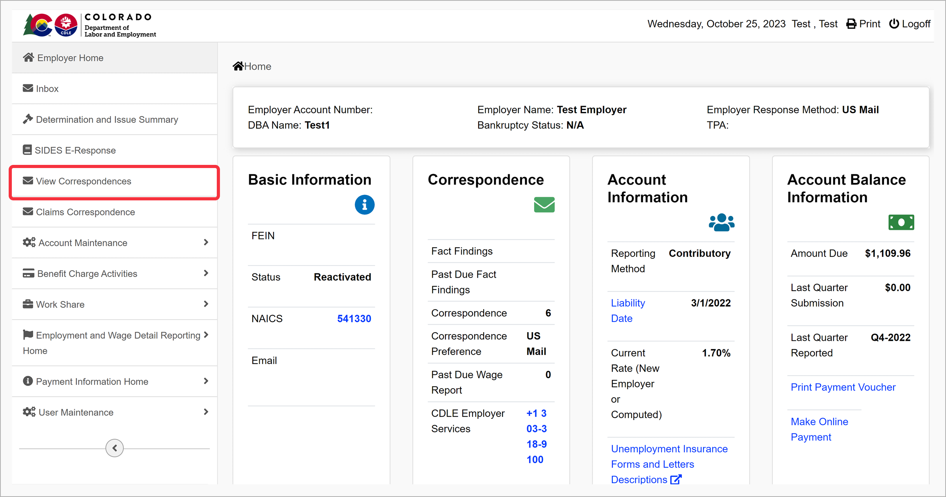Image resolution: width=946 pixels, height=497 pixels.
Task: Open the NAICS code 541330 link
Action: coord(354,319)
